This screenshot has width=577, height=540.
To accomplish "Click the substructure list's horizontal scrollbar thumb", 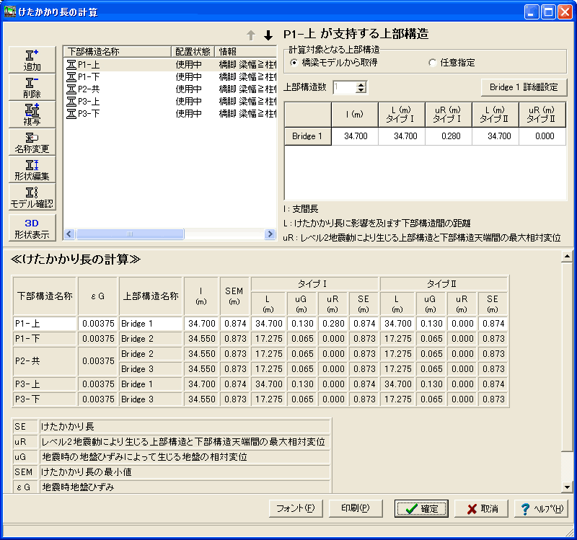I will tap(130, 234).
